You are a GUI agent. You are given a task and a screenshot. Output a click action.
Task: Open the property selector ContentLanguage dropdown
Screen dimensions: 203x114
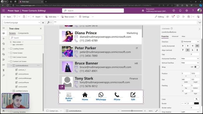tap(22, 22)
